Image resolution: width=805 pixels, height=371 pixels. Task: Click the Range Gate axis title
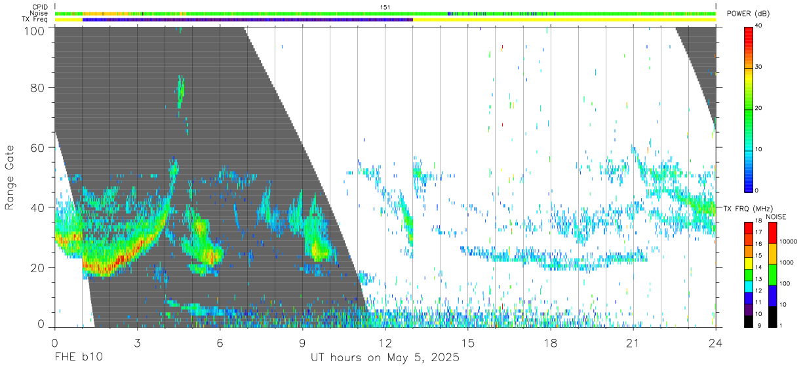coord(10,177)
